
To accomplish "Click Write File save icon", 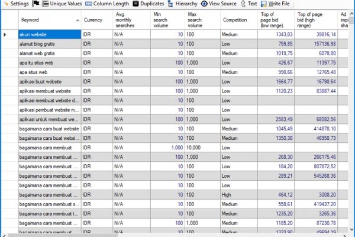I will 264,4.
